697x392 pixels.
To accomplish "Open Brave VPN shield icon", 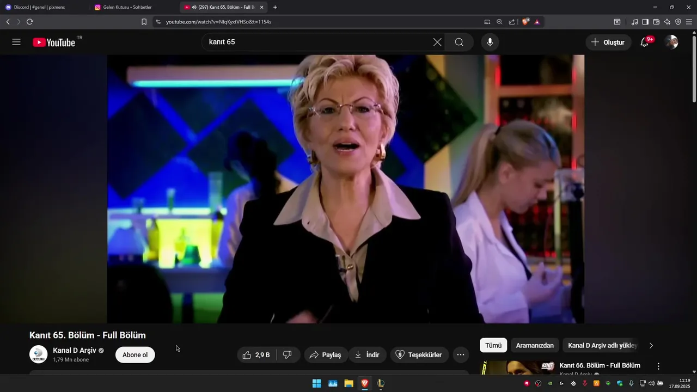I will (x=678, y=22).
